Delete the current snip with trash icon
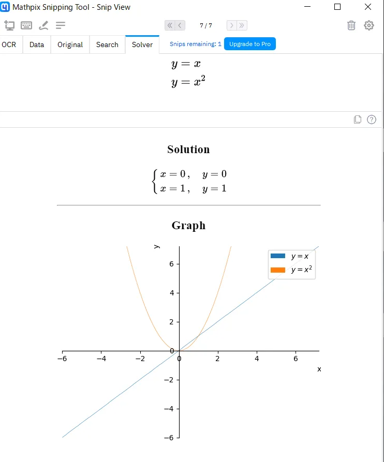Image resolution: width=384 pixels, height=462 pixels. coord(351,25)
